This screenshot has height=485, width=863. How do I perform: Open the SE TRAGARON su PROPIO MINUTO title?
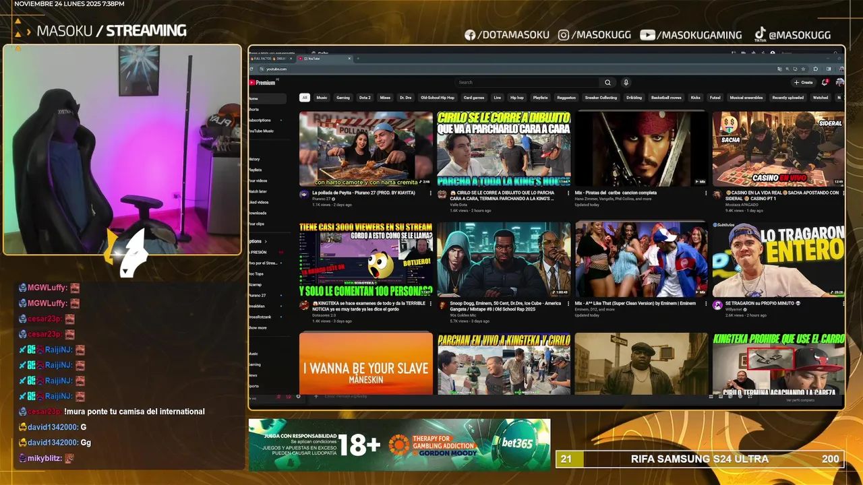point(763,304)
